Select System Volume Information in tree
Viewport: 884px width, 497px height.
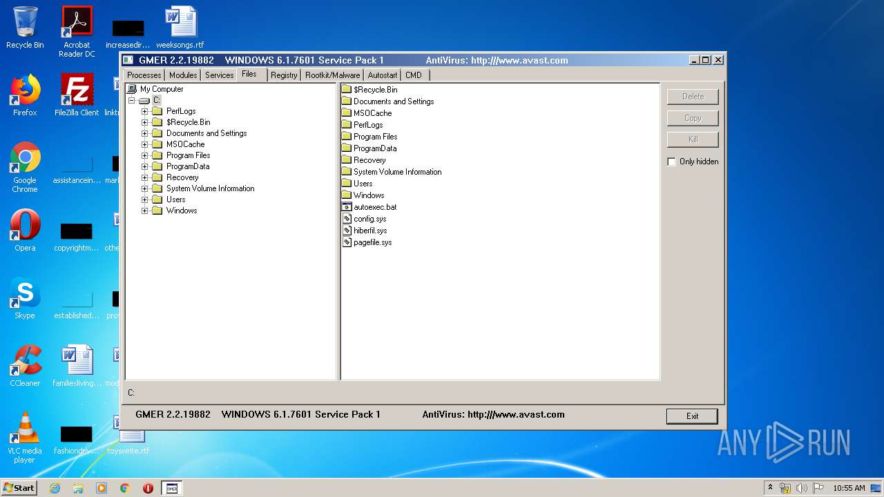point(210,188)
